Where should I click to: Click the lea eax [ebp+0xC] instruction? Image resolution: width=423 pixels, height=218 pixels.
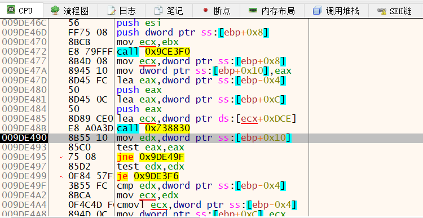[201, 100]
